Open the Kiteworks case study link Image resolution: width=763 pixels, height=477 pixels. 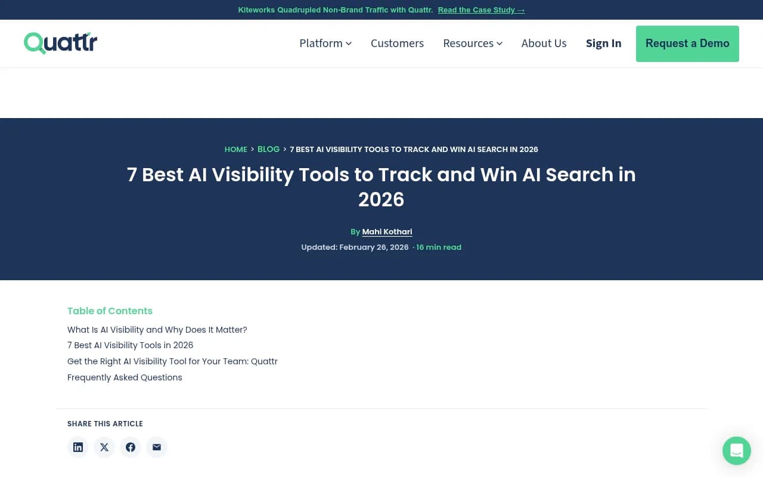point(480,10)
